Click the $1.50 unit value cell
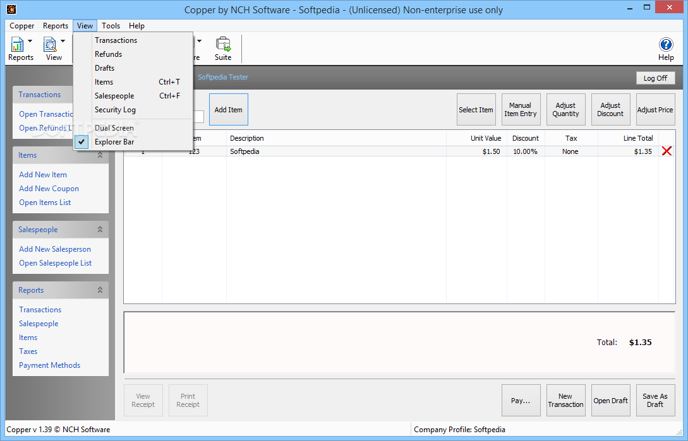Viewport: 688px width, 441px height. (x=476, y=151)
